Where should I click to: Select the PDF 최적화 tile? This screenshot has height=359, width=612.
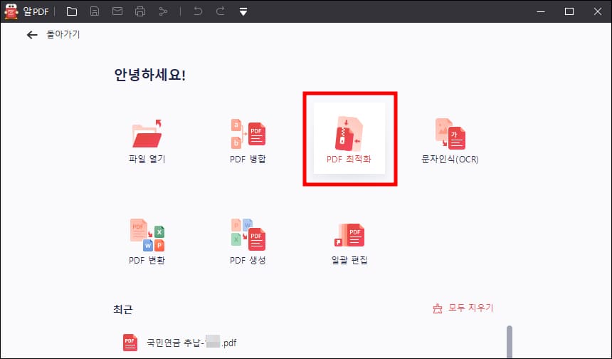(349, 138)
